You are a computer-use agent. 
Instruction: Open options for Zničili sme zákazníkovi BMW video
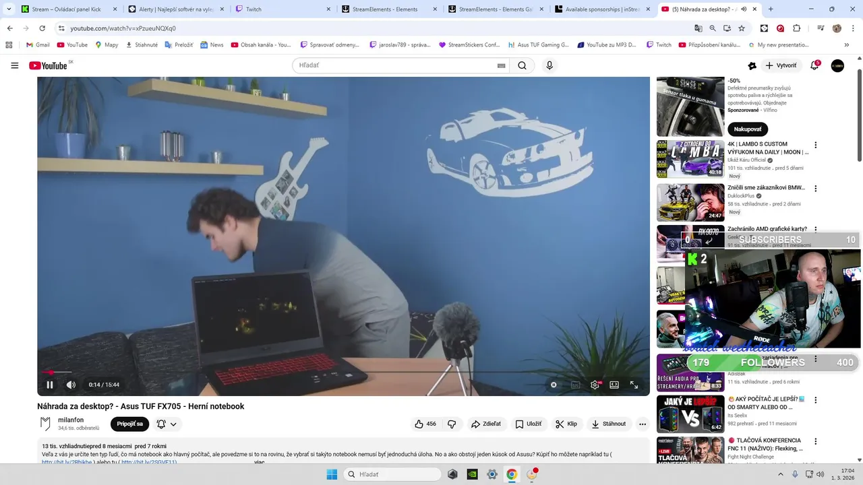coord(815,189)
